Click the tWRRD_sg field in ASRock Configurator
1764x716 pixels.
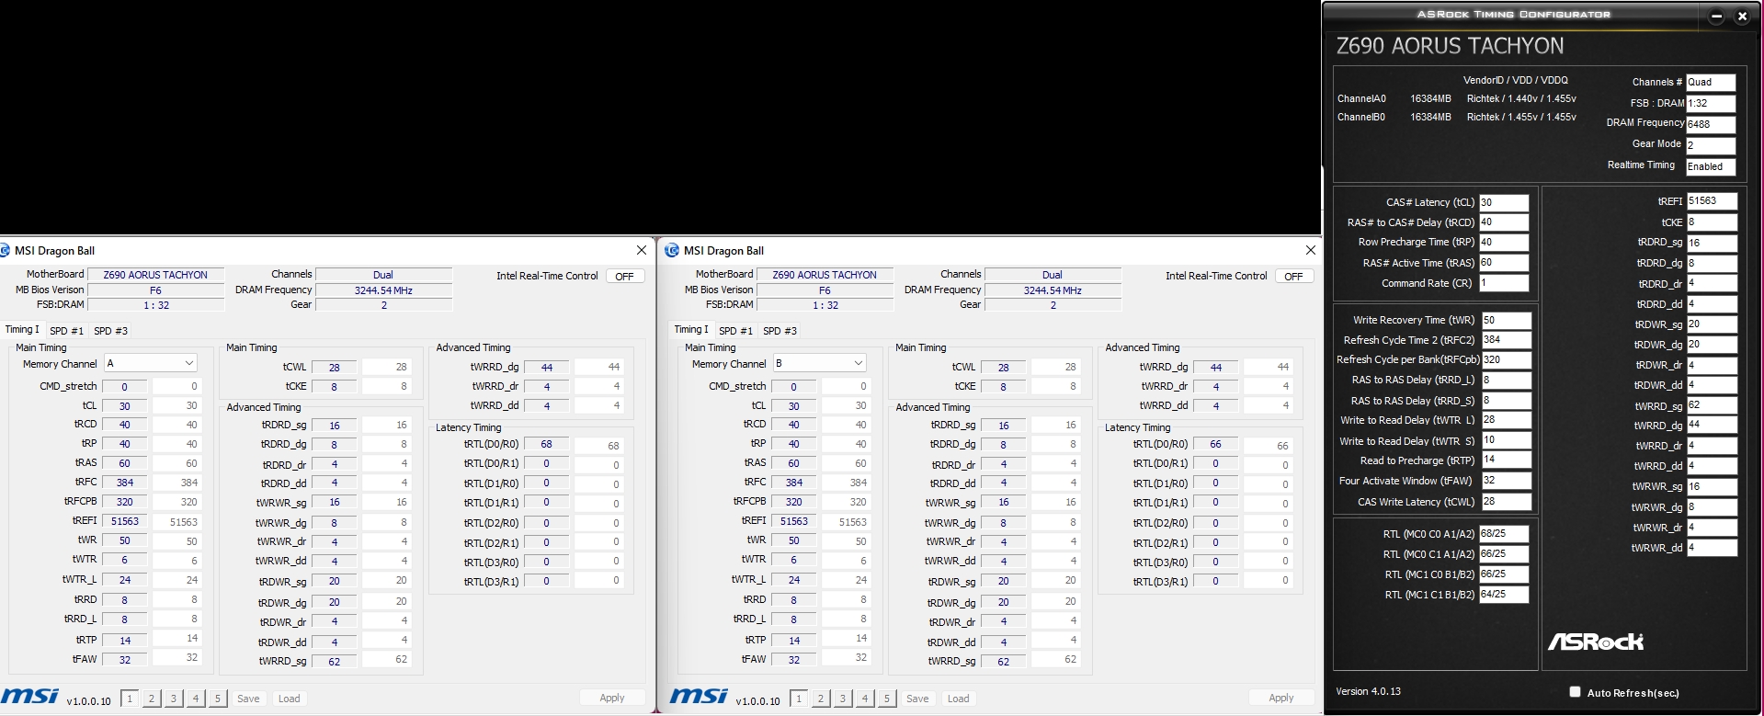pyautogui.click(x=1712, y=404)
